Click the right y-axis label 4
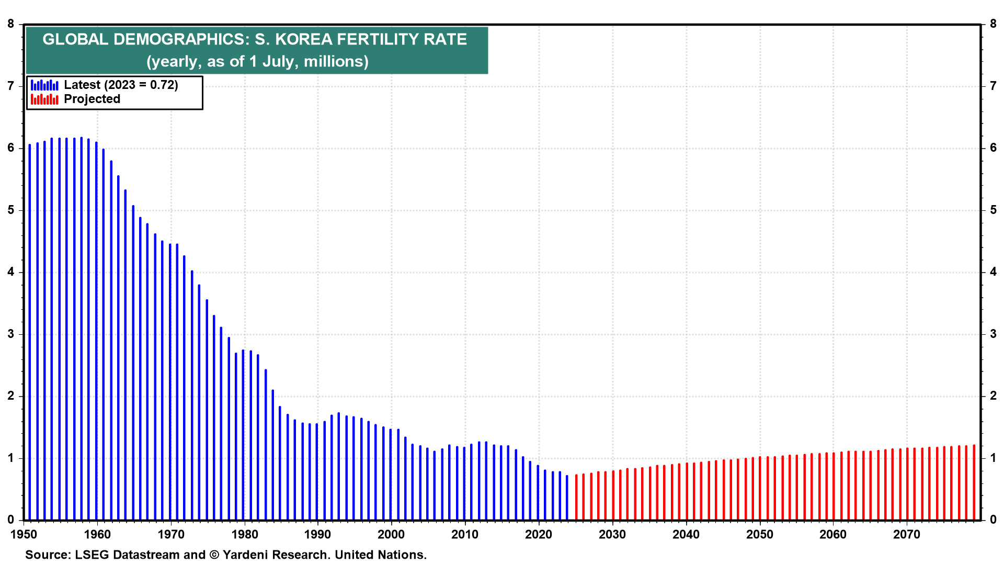1004x565 pixels. (x=993, y=272)
